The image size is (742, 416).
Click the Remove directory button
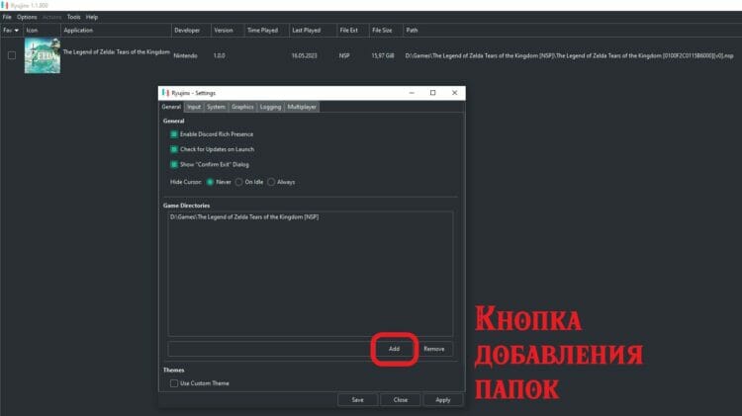pos(433,349)
